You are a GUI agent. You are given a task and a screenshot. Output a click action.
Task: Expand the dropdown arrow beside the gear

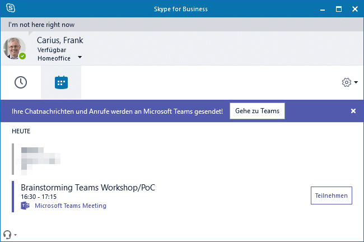(x=356, y=82)
